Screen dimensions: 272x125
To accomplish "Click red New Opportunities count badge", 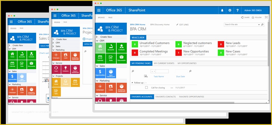I will pyautogui.click(x=178, y=53).
